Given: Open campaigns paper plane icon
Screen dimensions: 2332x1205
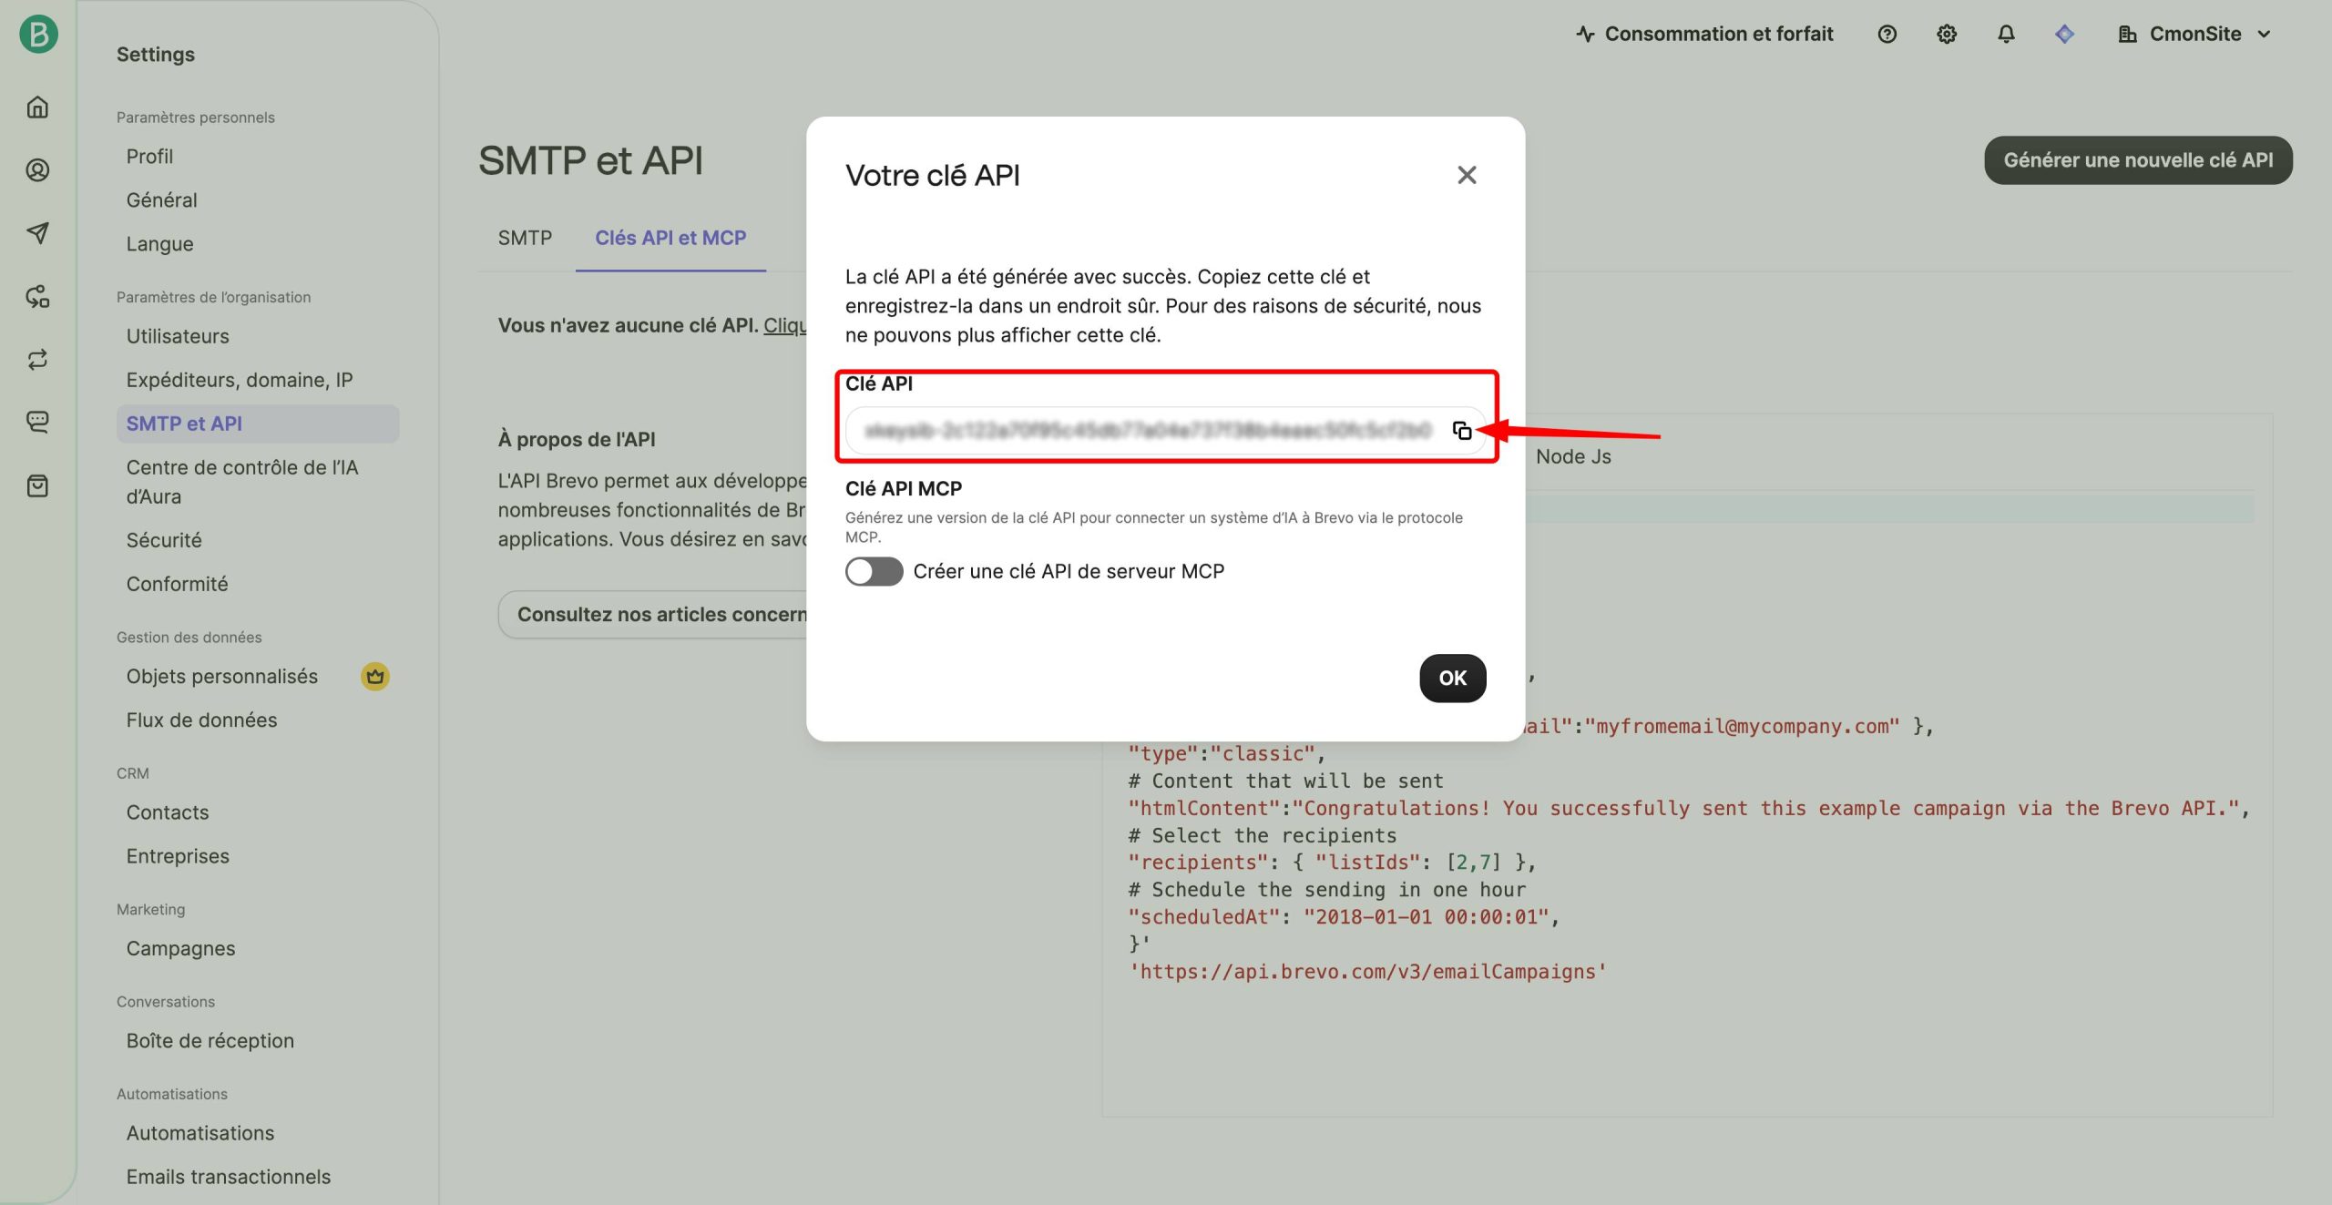Looking at the screenshot, I should pos(37,233).
